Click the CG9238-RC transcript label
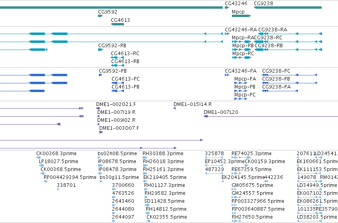 [268, 37]
